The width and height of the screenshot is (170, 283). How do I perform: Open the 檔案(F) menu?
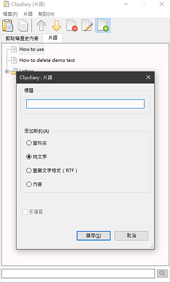coord(10,14)
